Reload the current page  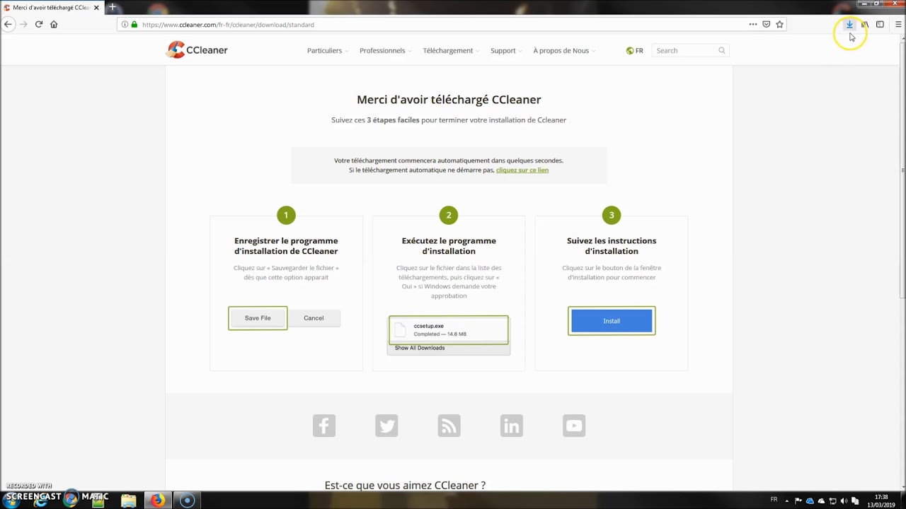click(38, 24)
